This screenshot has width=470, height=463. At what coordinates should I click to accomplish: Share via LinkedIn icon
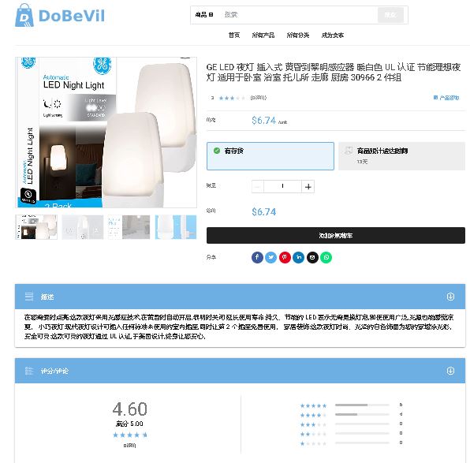(299, 257)
